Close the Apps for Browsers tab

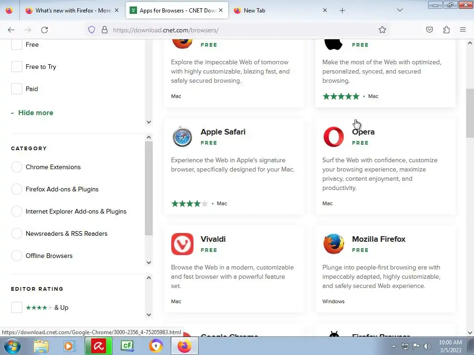221,11
